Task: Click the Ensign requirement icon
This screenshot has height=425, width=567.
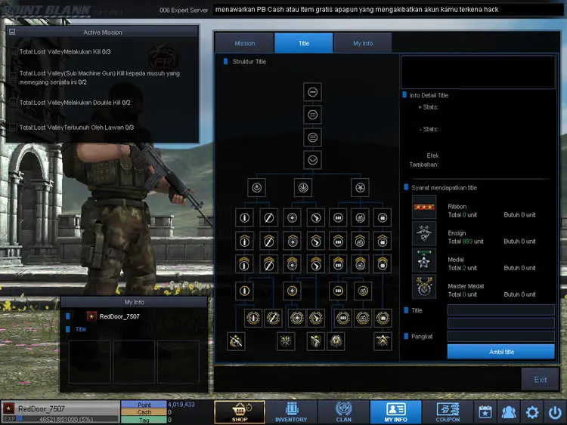Action: (424, 233)
